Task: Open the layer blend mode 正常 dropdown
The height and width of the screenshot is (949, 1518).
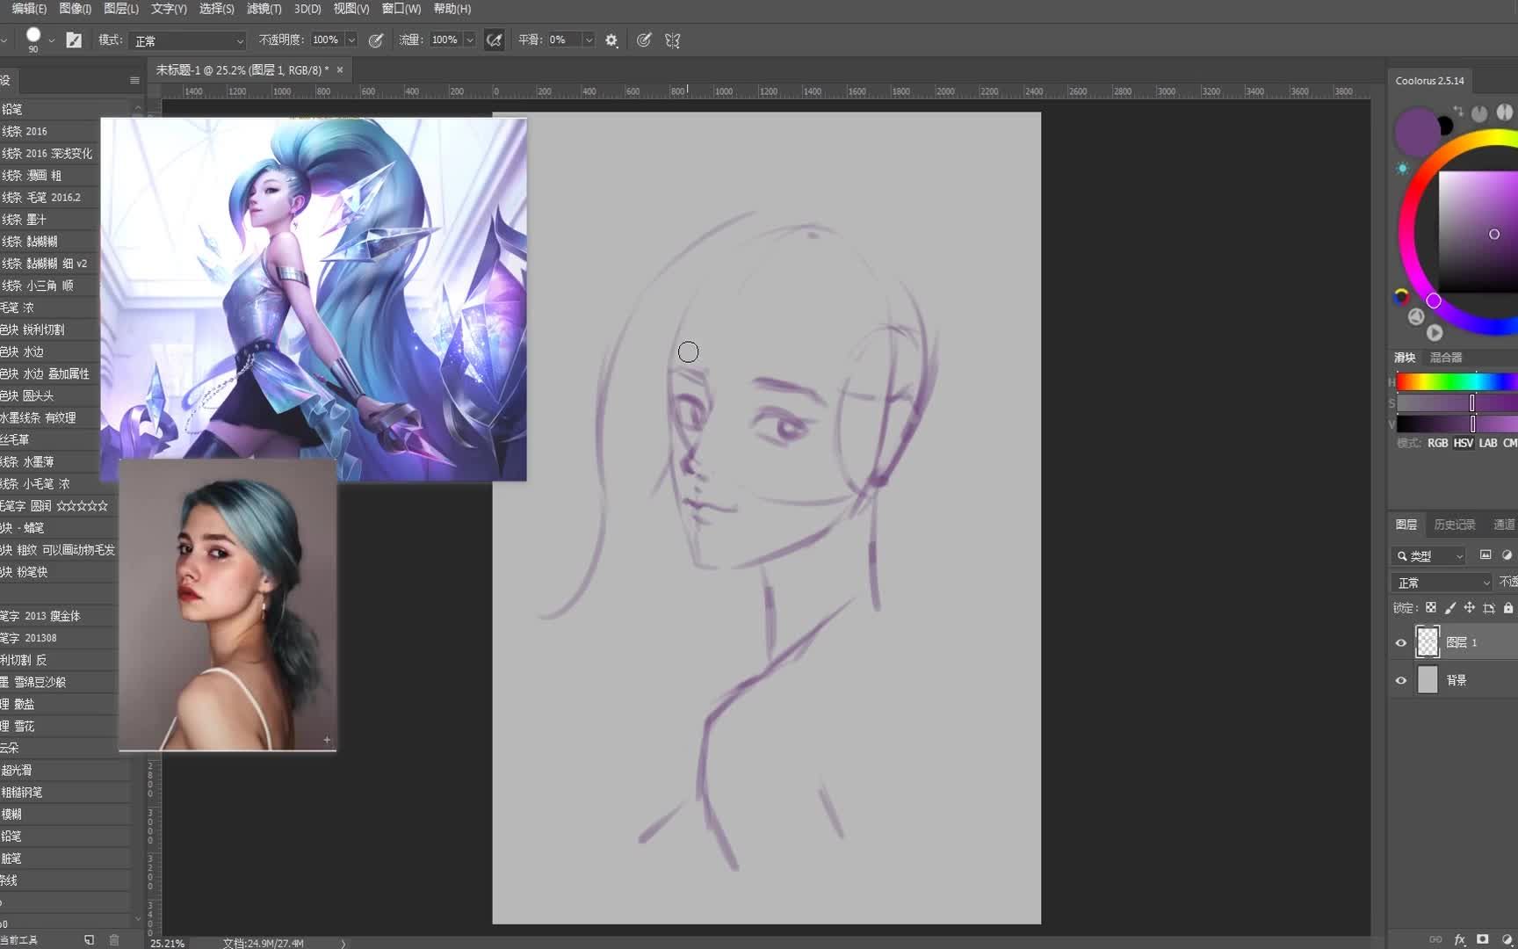Action: 1442,583
